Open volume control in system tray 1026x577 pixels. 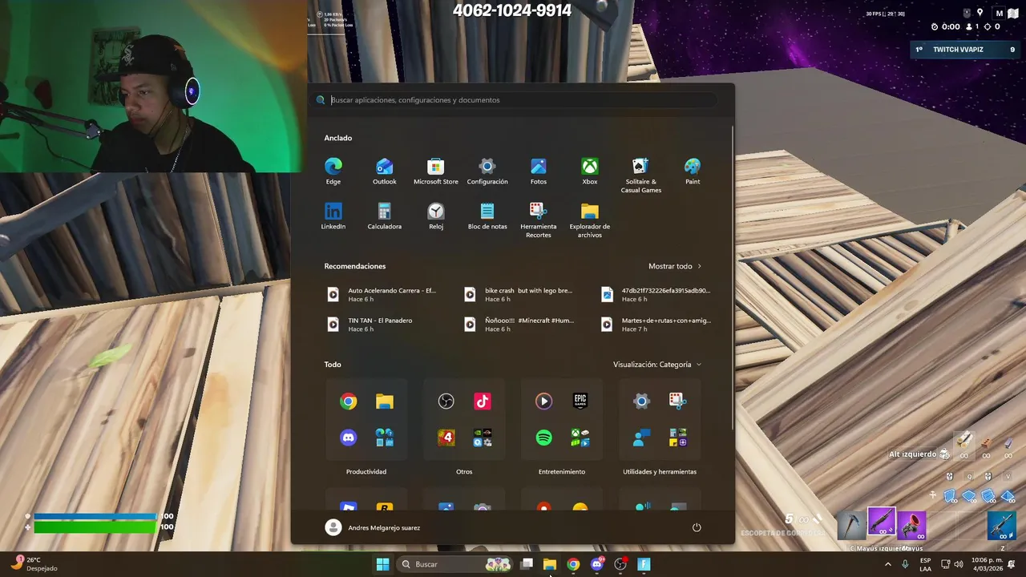click(959, 564)
